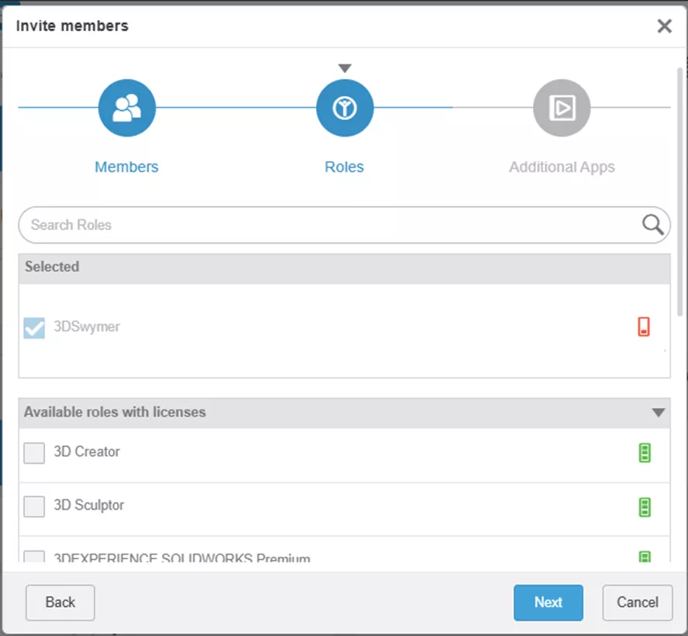Open the Additional Apps step icon
Image resolution: width=688 pixels, height=636 pixels.
(x=562, y=108)
